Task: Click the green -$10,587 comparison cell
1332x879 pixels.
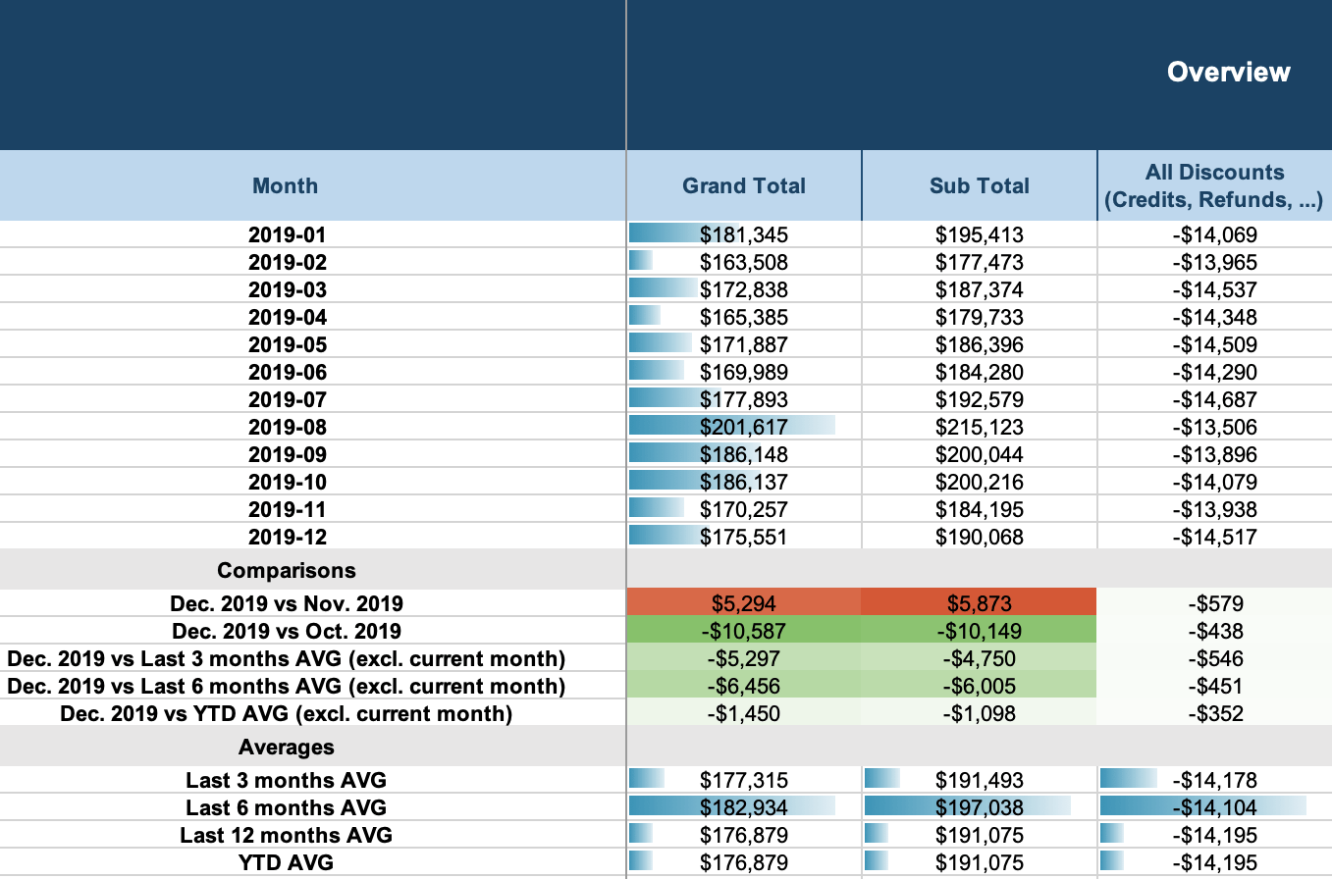Action: pyautogui.click(x=744, y=631)
